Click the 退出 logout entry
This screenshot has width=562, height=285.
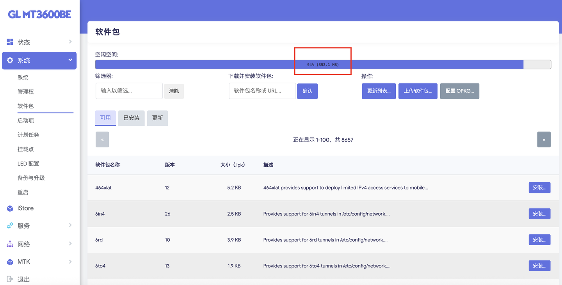[x=24, y=279]
